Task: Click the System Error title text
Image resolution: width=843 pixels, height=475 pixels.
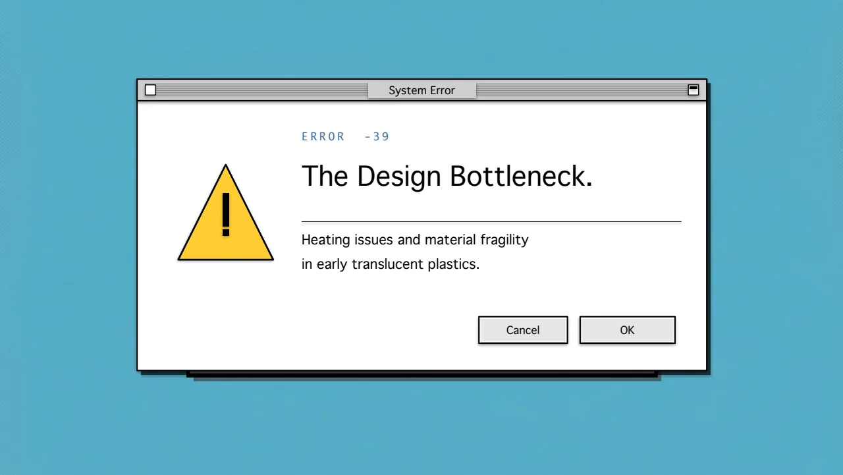Action: click(421, 90)
